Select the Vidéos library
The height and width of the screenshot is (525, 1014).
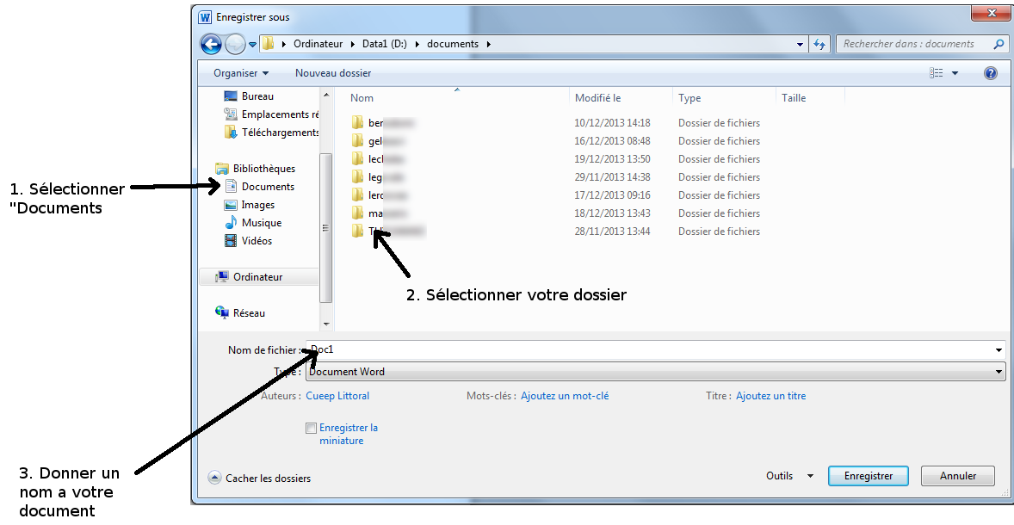tap(257, 241)
